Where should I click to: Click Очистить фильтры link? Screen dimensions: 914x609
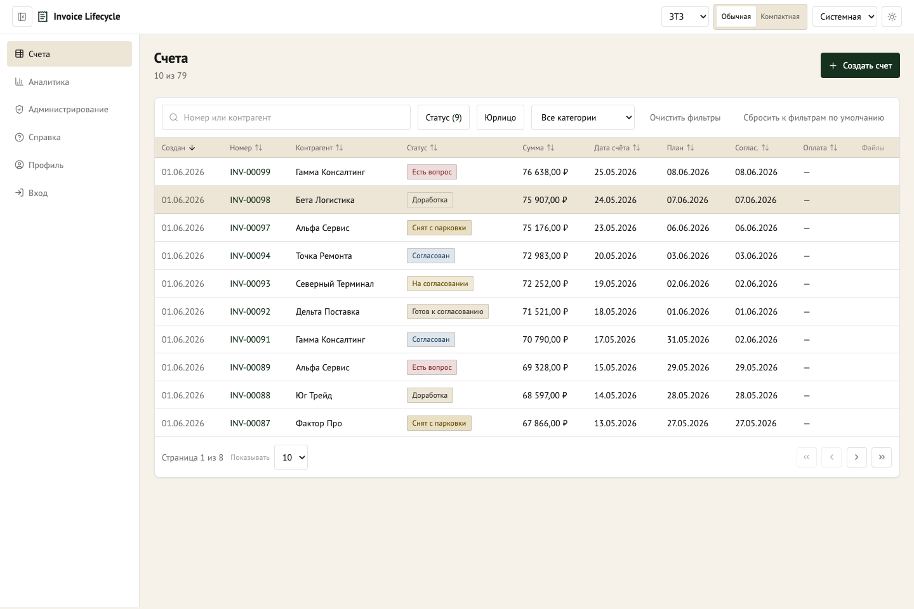(685, 117)
